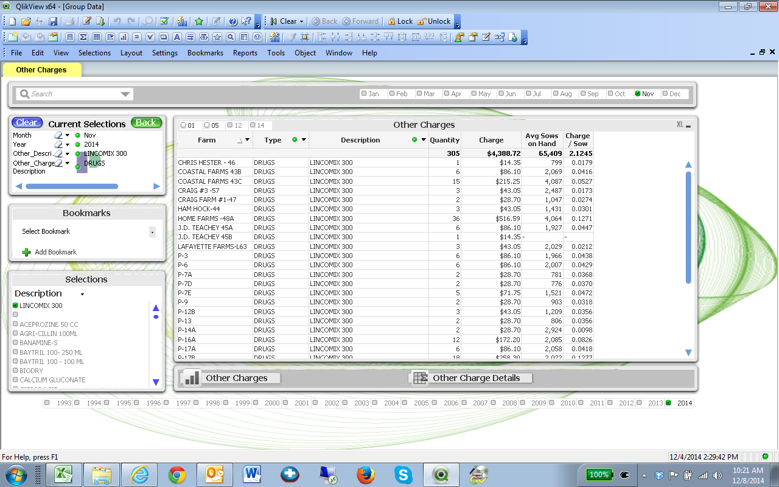This screenshot has height=487, width=779.
Task: Open a document with the folder icon
Action: [26, 21]
